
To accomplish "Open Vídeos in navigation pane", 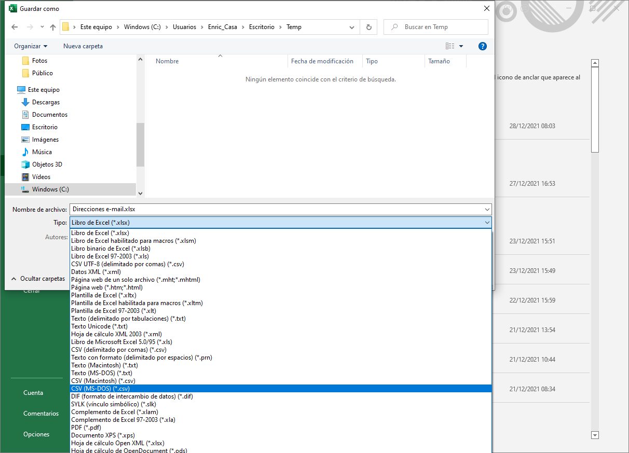I will [x=41, y=177].
